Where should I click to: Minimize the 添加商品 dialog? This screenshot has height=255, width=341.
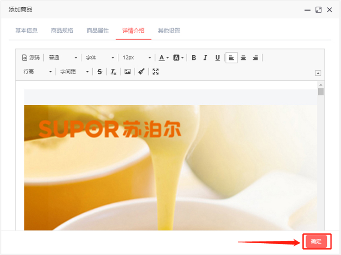(307, 10)
